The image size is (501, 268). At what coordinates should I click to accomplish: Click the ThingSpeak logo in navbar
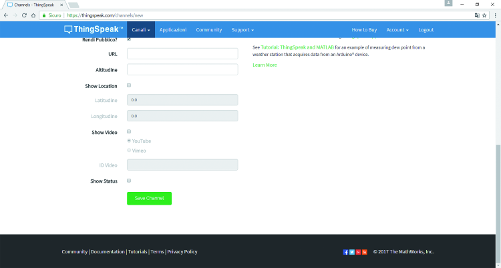pos(94,29)
